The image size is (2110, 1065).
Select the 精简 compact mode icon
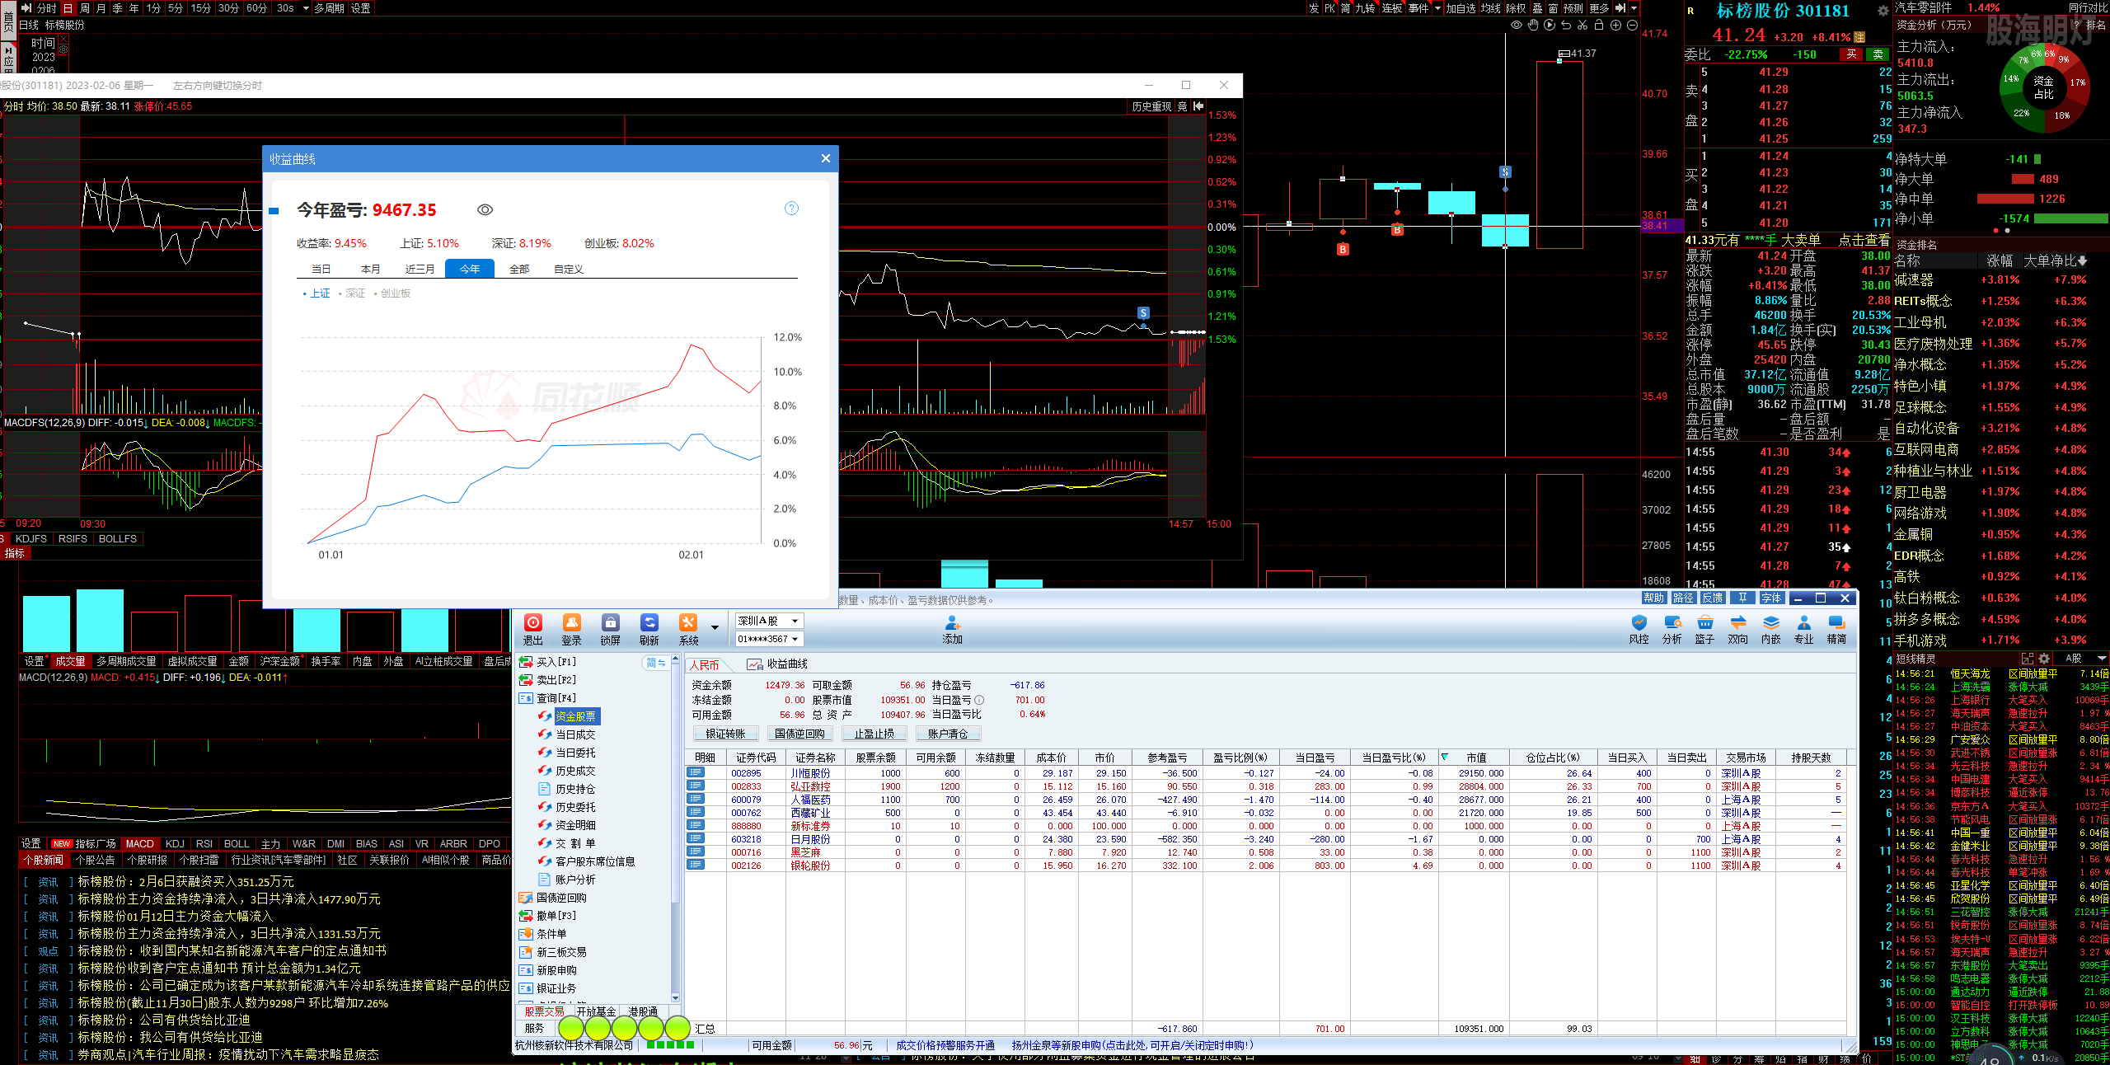tap(1836, 630)
